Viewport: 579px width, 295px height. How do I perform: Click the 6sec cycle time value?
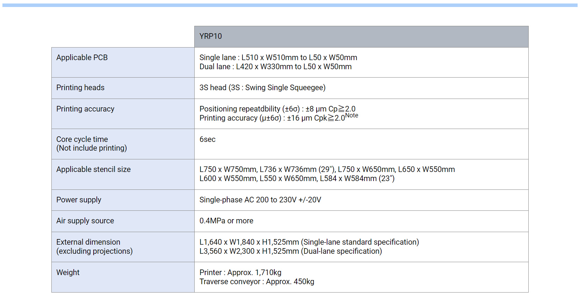[x=207, y=139]
